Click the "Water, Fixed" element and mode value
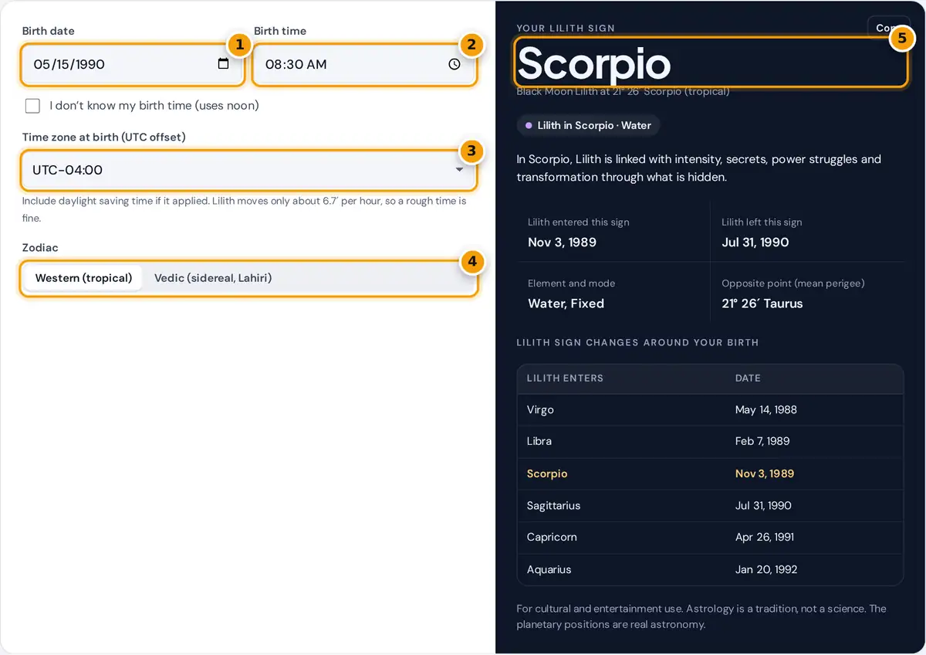Viewport: 926px width, 655px height. [x=566, y=304]
